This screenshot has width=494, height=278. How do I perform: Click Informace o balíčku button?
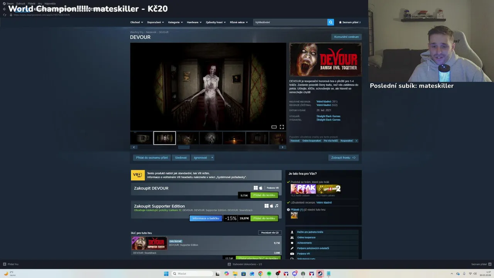pos(206,218)
